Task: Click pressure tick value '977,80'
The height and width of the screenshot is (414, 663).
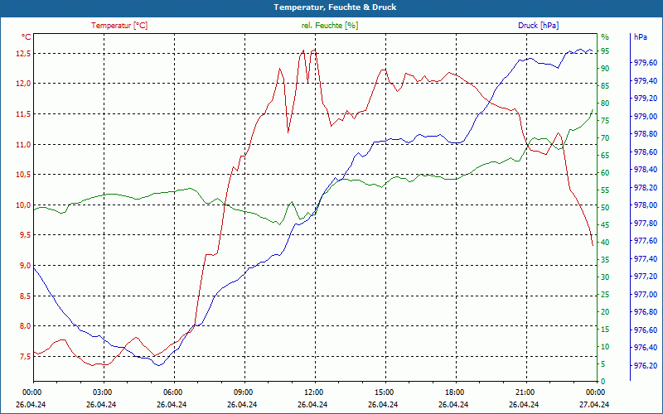Action: (646, 223)
